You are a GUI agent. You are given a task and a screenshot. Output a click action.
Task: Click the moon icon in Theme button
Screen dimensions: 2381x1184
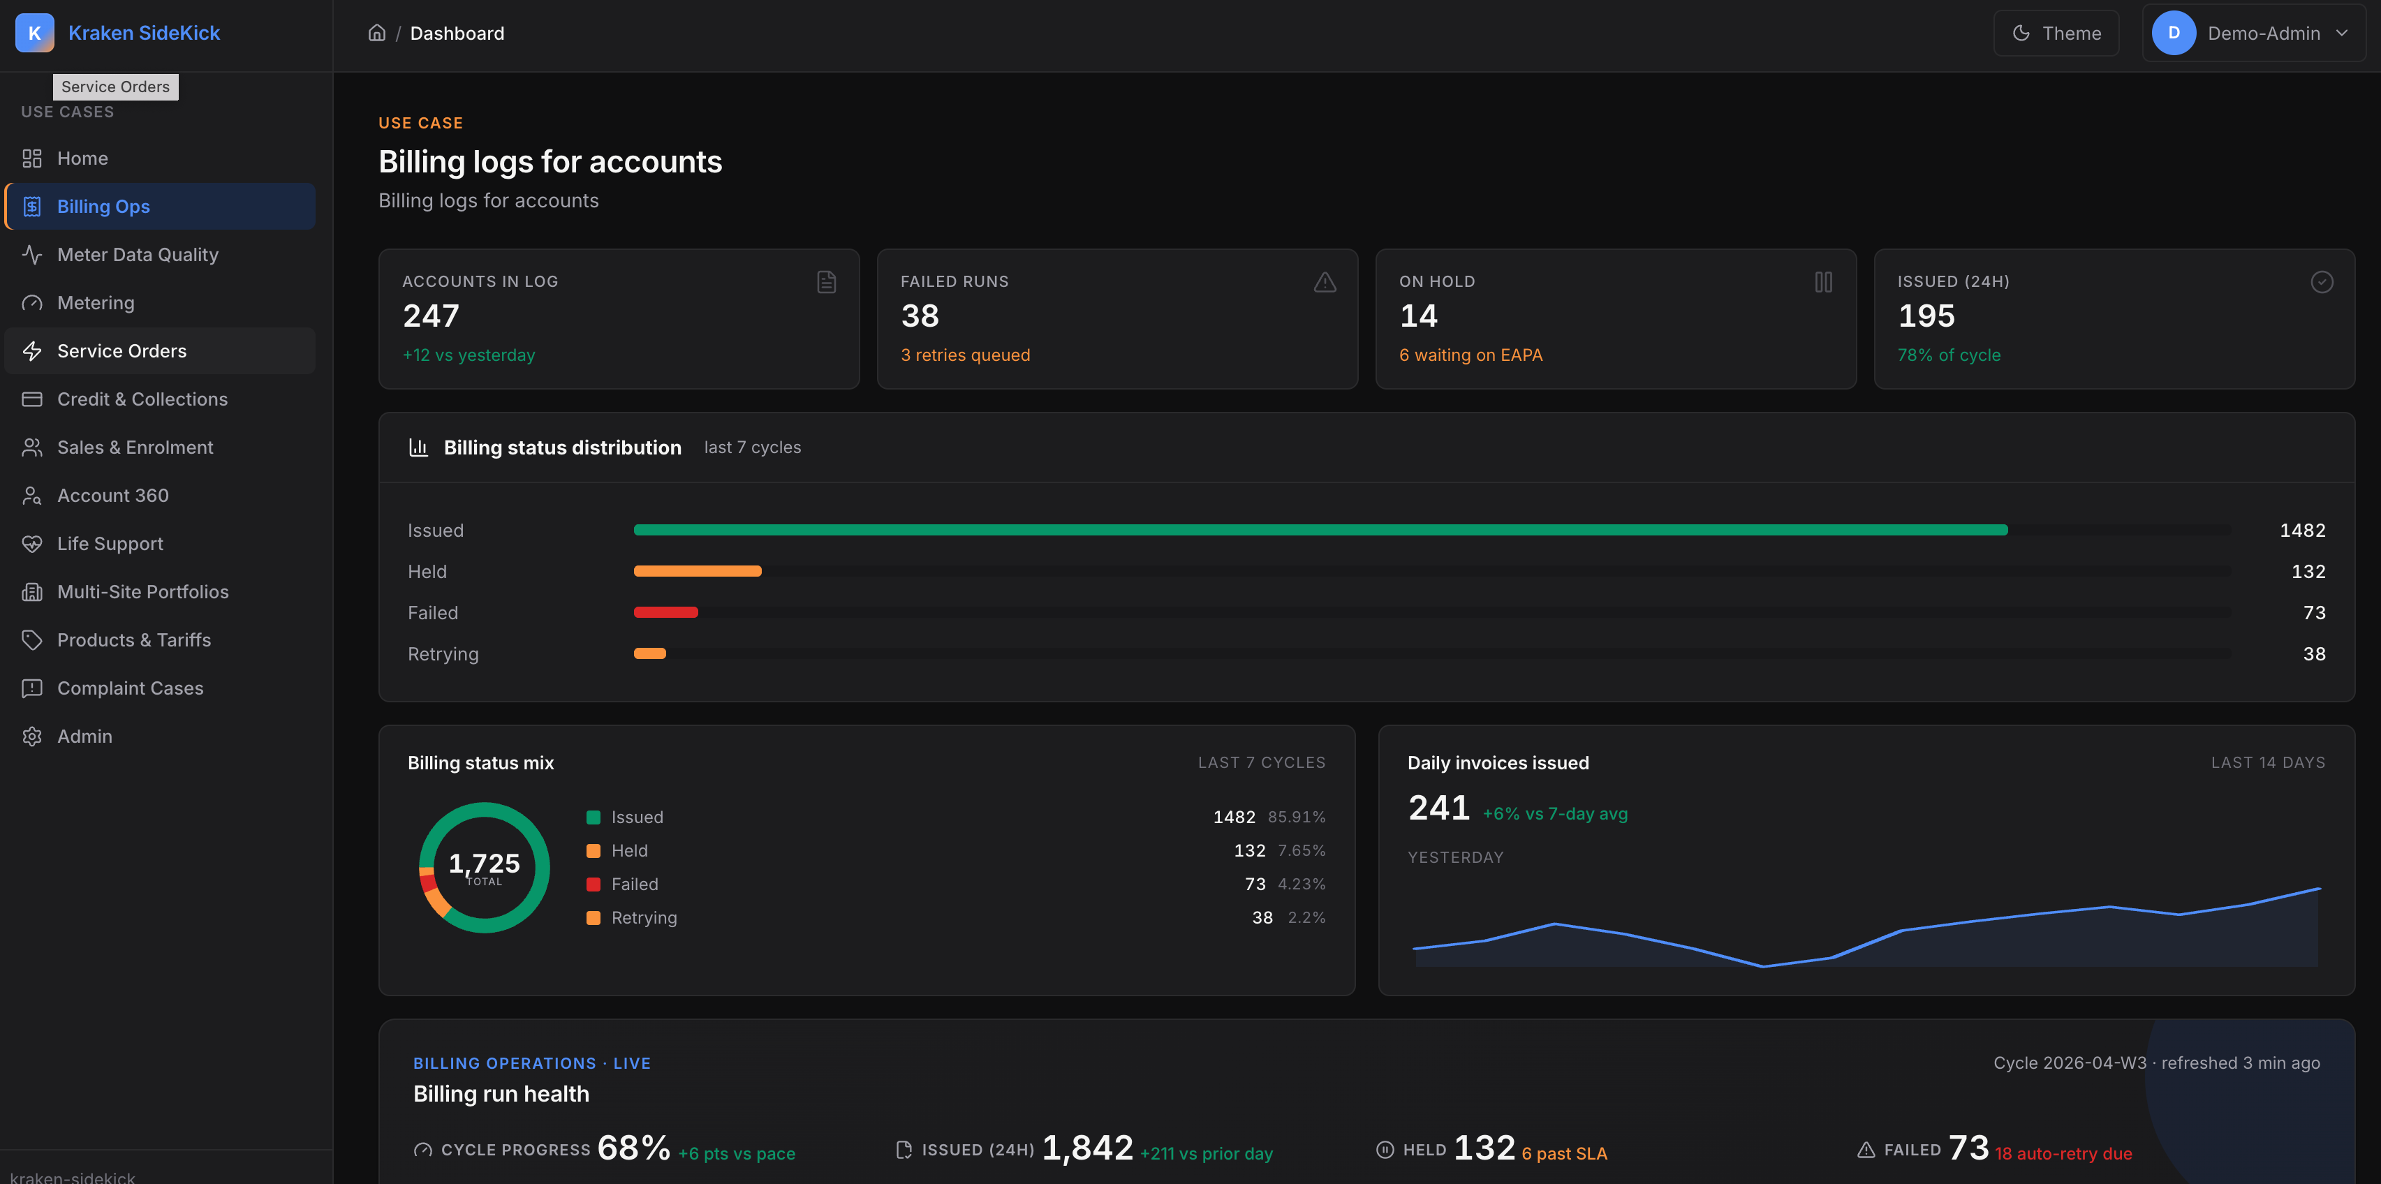tap(2021, 34)
